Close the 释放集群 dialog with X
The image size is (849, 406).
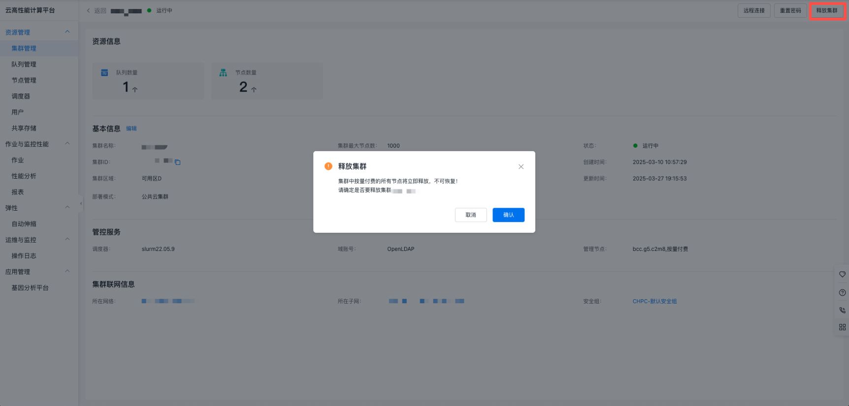[521, 167]
